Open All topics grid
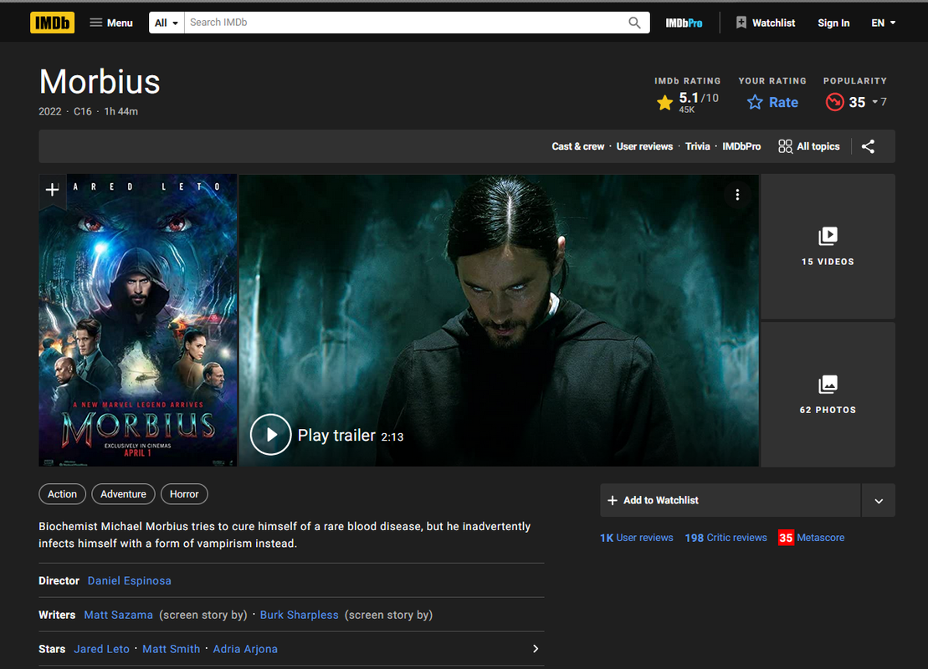The width and height of the screenshot is (928, 669). point(809,146)
